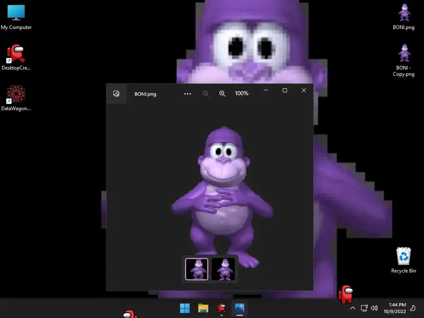The width and height of the screenshot is (424, 318).
Task: Maximize the BONI.png Photos window
Action: [285, 90]
